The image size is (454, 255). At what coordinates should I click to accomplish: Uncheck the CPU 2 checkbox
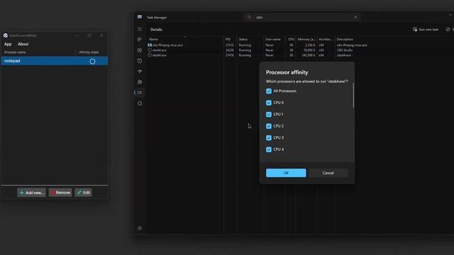269,126
